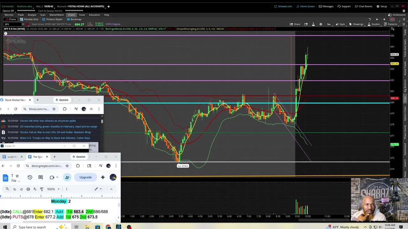The image size is (408, 229).
Task: Switch to 'script for' Google Docs tab
Action: (12, 157)
